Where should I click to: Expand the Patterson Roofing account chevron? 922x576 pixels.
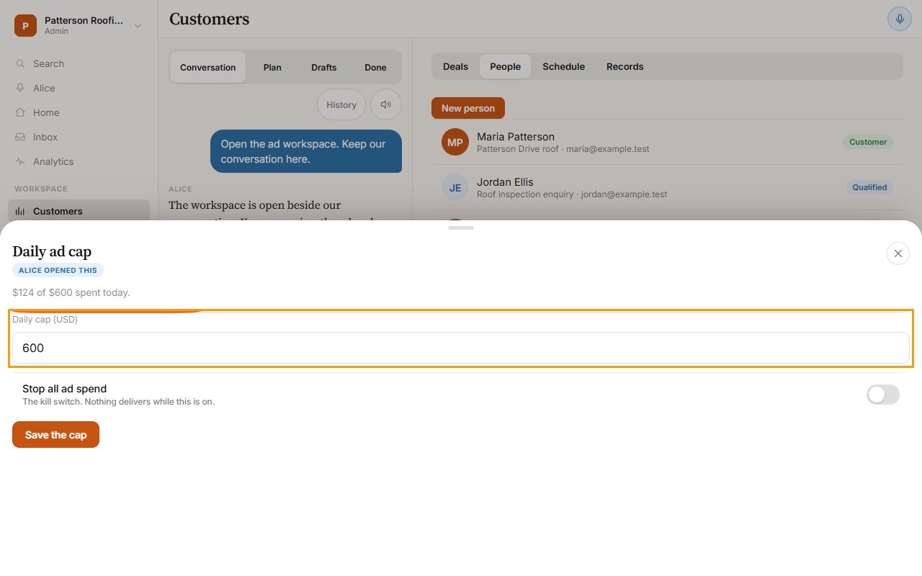pyautogui.click(x=138, y=26)
